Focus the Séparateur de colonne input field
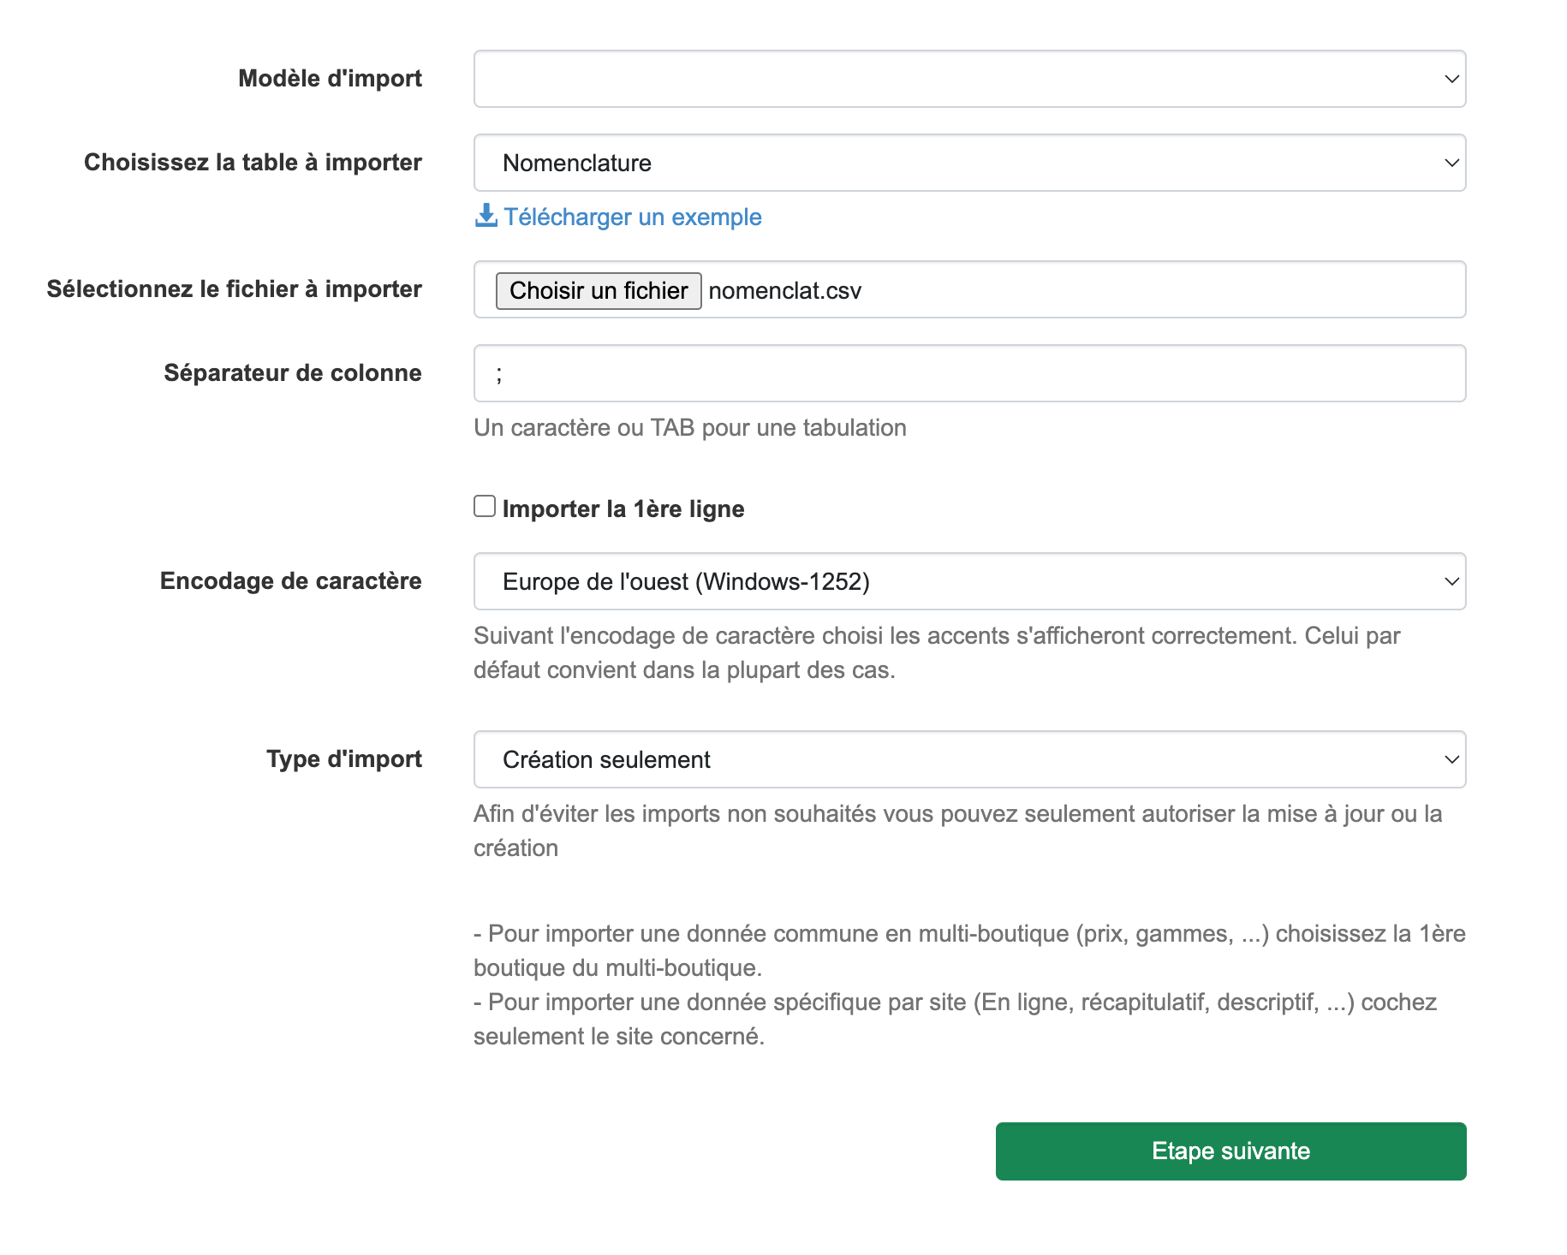 969,373
